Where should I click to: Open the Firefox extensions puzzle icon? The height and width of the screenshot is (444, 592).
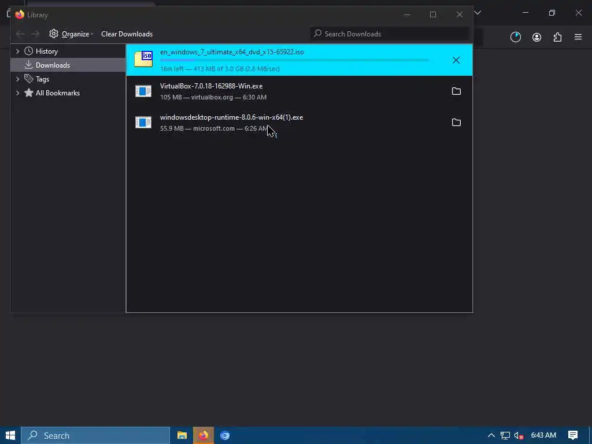point(557,37)
